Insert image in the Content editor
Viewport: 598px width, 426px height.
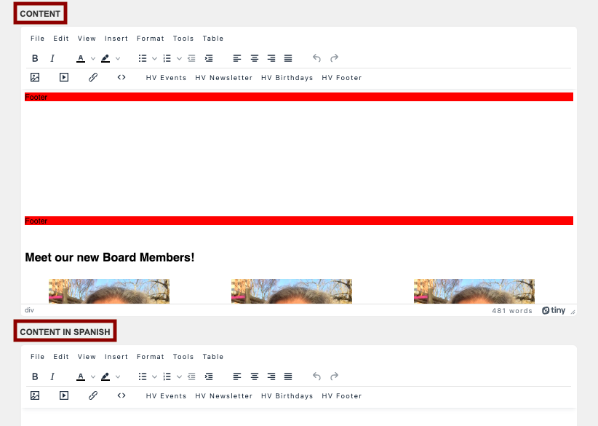(x=35, y=77)
